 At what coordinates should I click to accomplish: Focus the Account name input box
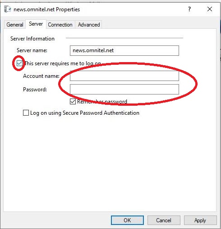click(x=124, y=76)
